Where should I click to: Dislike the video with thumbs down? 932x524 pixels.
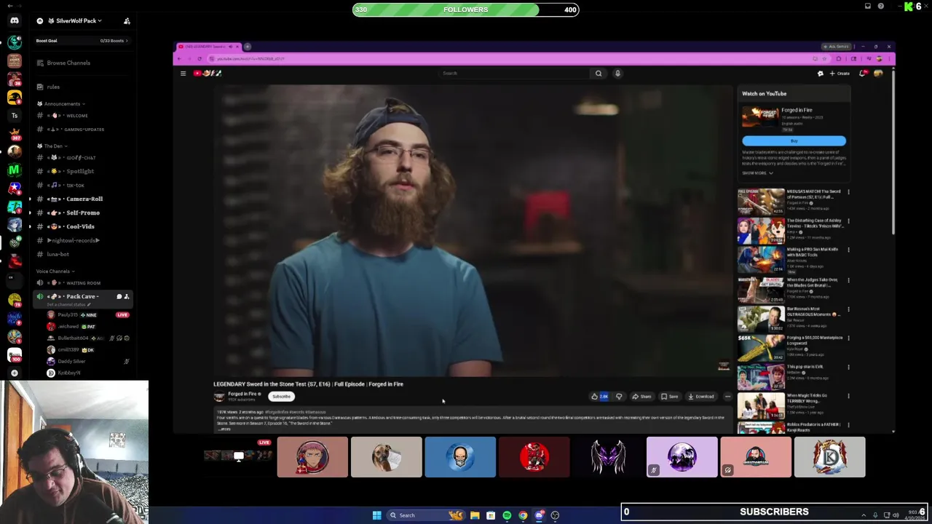619,397
